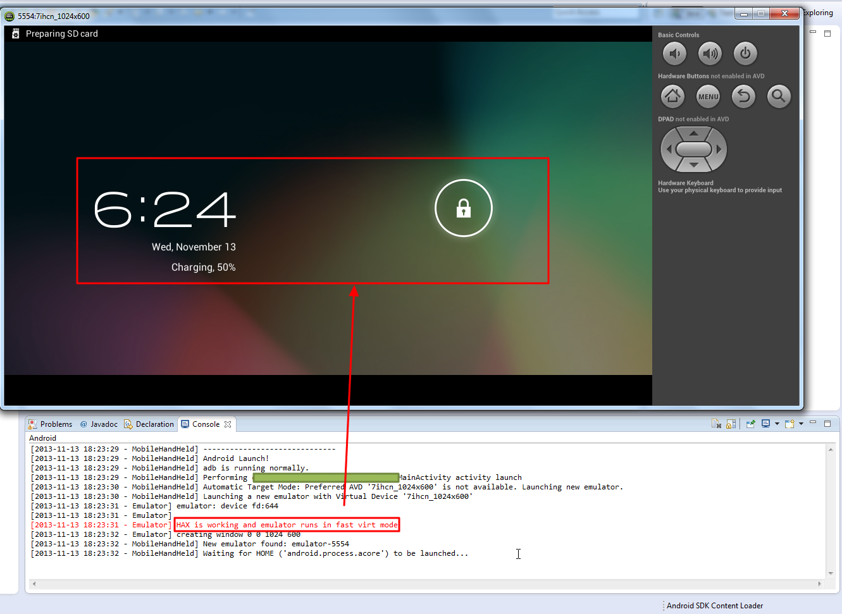Click the 'Charging, 50%' status text
842x614 pixels.
click(x=203, y=267)
